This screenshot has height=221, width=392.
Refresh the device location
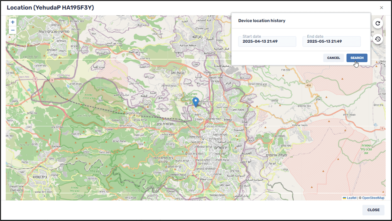tap(377, 23)
